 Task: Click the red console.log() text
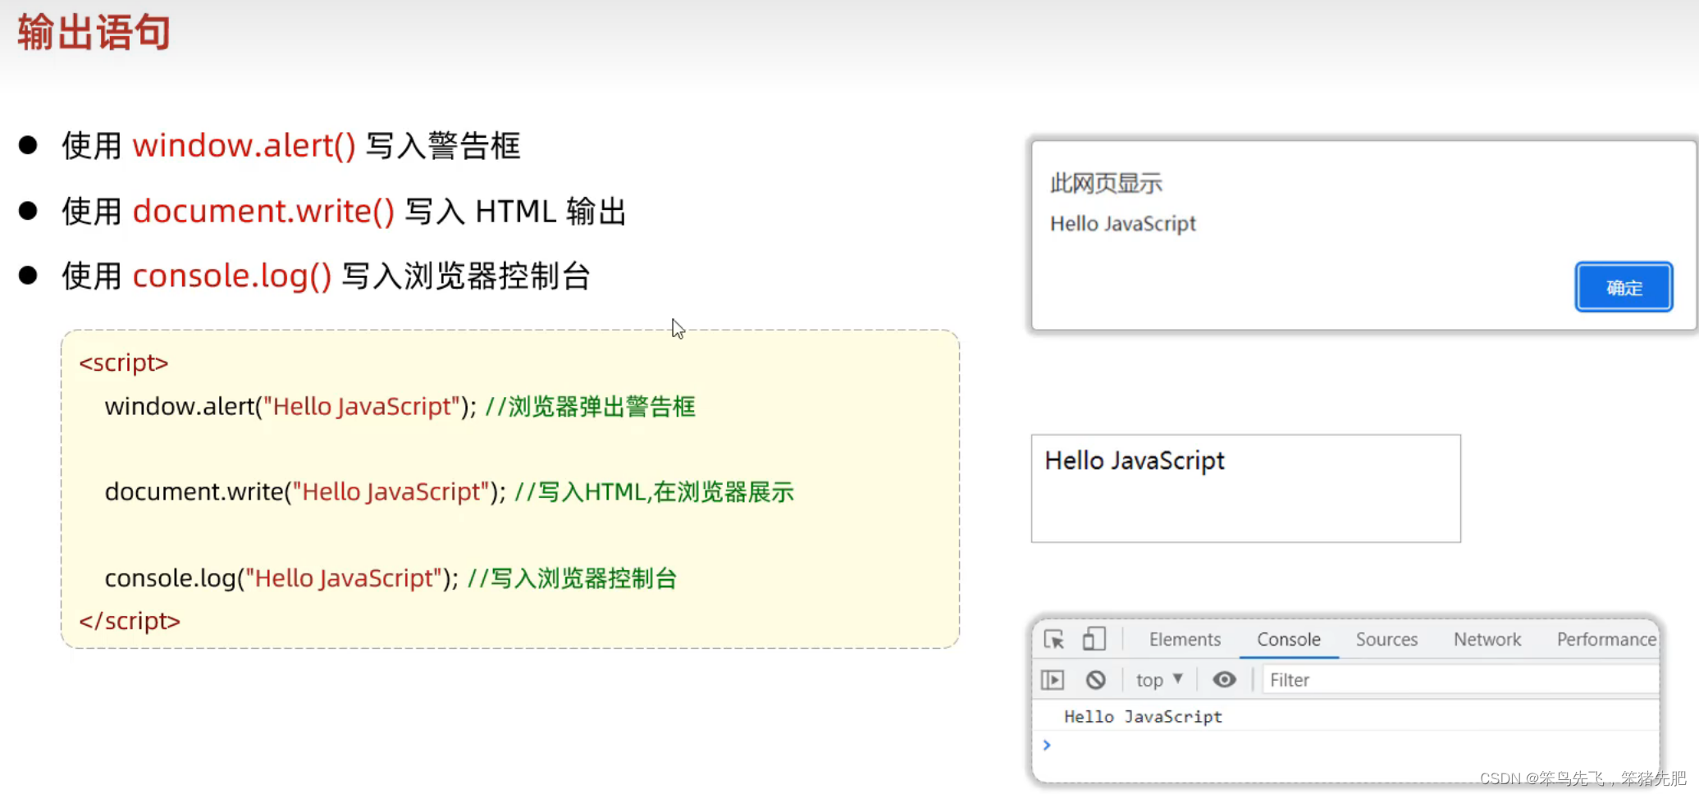(232, 276)
